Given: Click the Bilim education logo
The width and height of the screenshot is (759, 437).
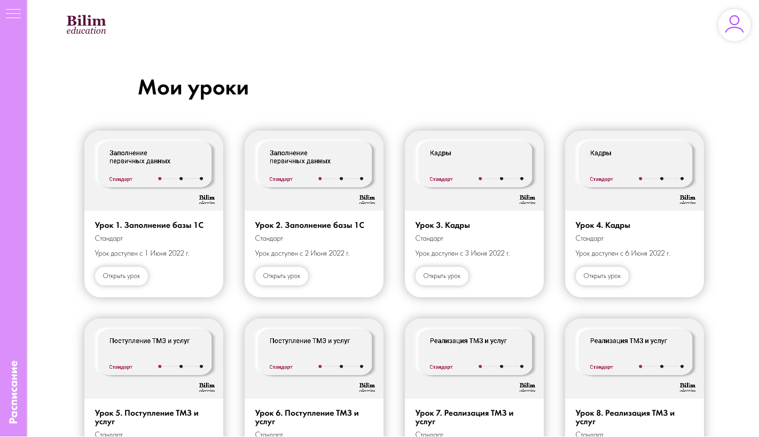Looking at the screenshot, I should (86, 25).
